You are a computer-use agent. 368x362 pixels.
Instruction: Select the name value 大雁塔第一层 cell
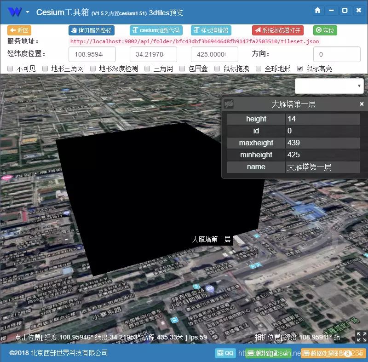[x=323, y=167]
